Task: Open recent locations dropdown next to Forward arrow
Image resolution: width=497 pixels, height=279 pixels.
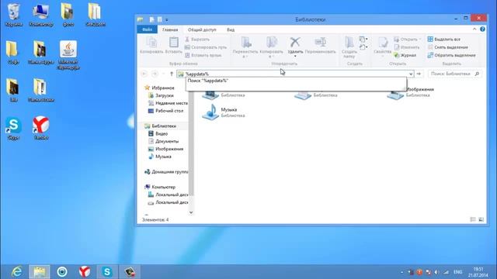Action: (163, 74)
